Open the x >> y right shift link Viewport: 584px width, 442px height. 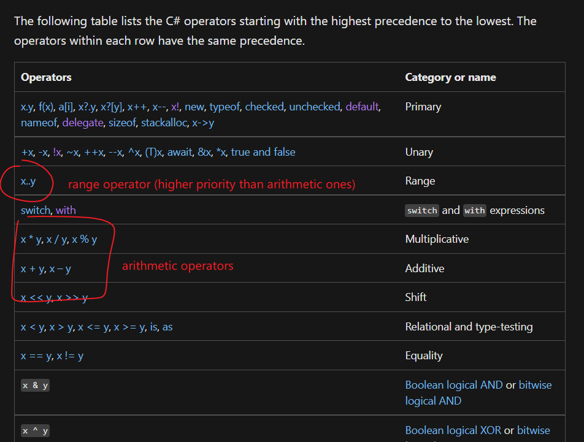pos(72,298)
